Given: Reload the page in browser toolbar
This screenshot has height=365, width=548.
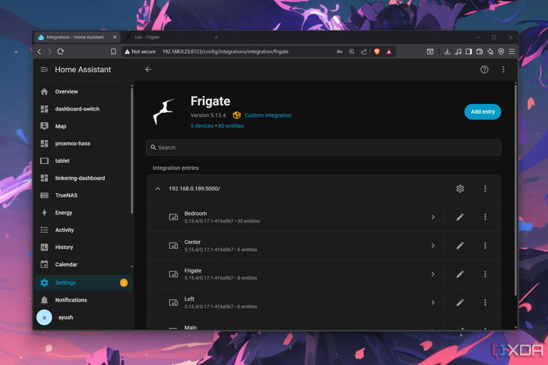Looking at the screenshot, I should click(x=61, y=52).
